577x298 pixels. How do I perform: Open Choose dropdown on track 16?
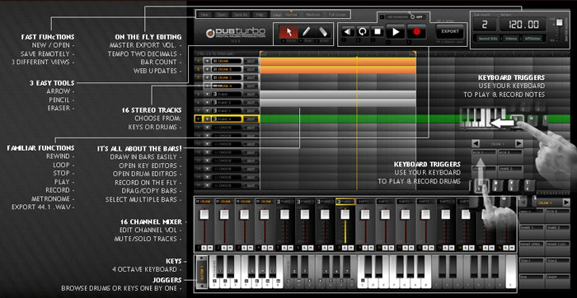click(x=206, y=185)
